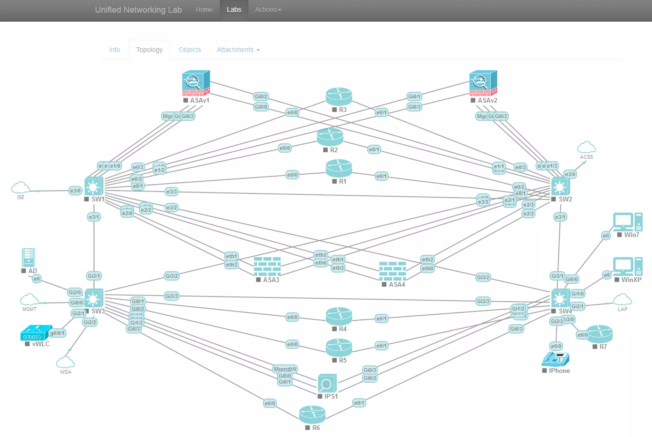Select the ISE cloud network icon
The height and width of the screenshot is (437, 652).
(21, 188)
